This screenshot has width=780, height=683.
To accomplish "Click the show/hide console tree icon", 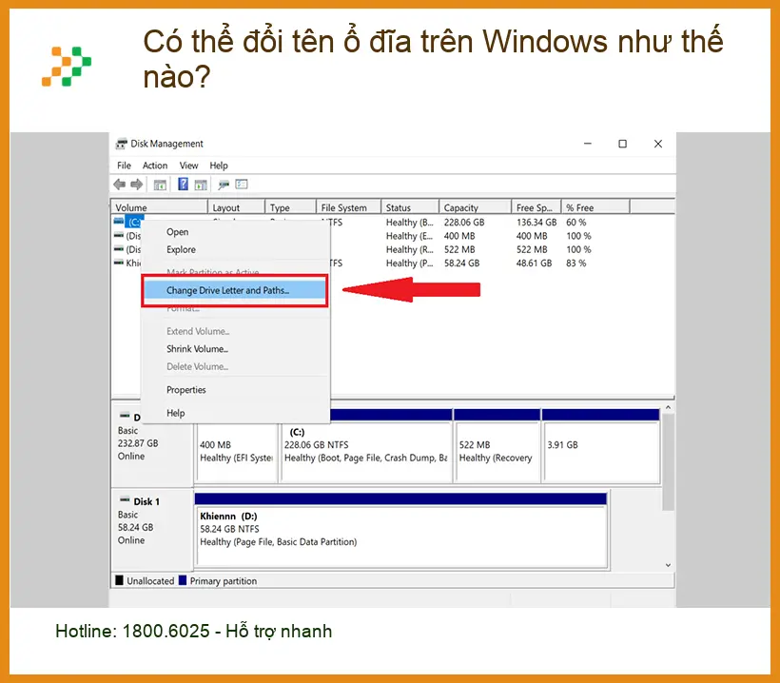I will [160, 185].
